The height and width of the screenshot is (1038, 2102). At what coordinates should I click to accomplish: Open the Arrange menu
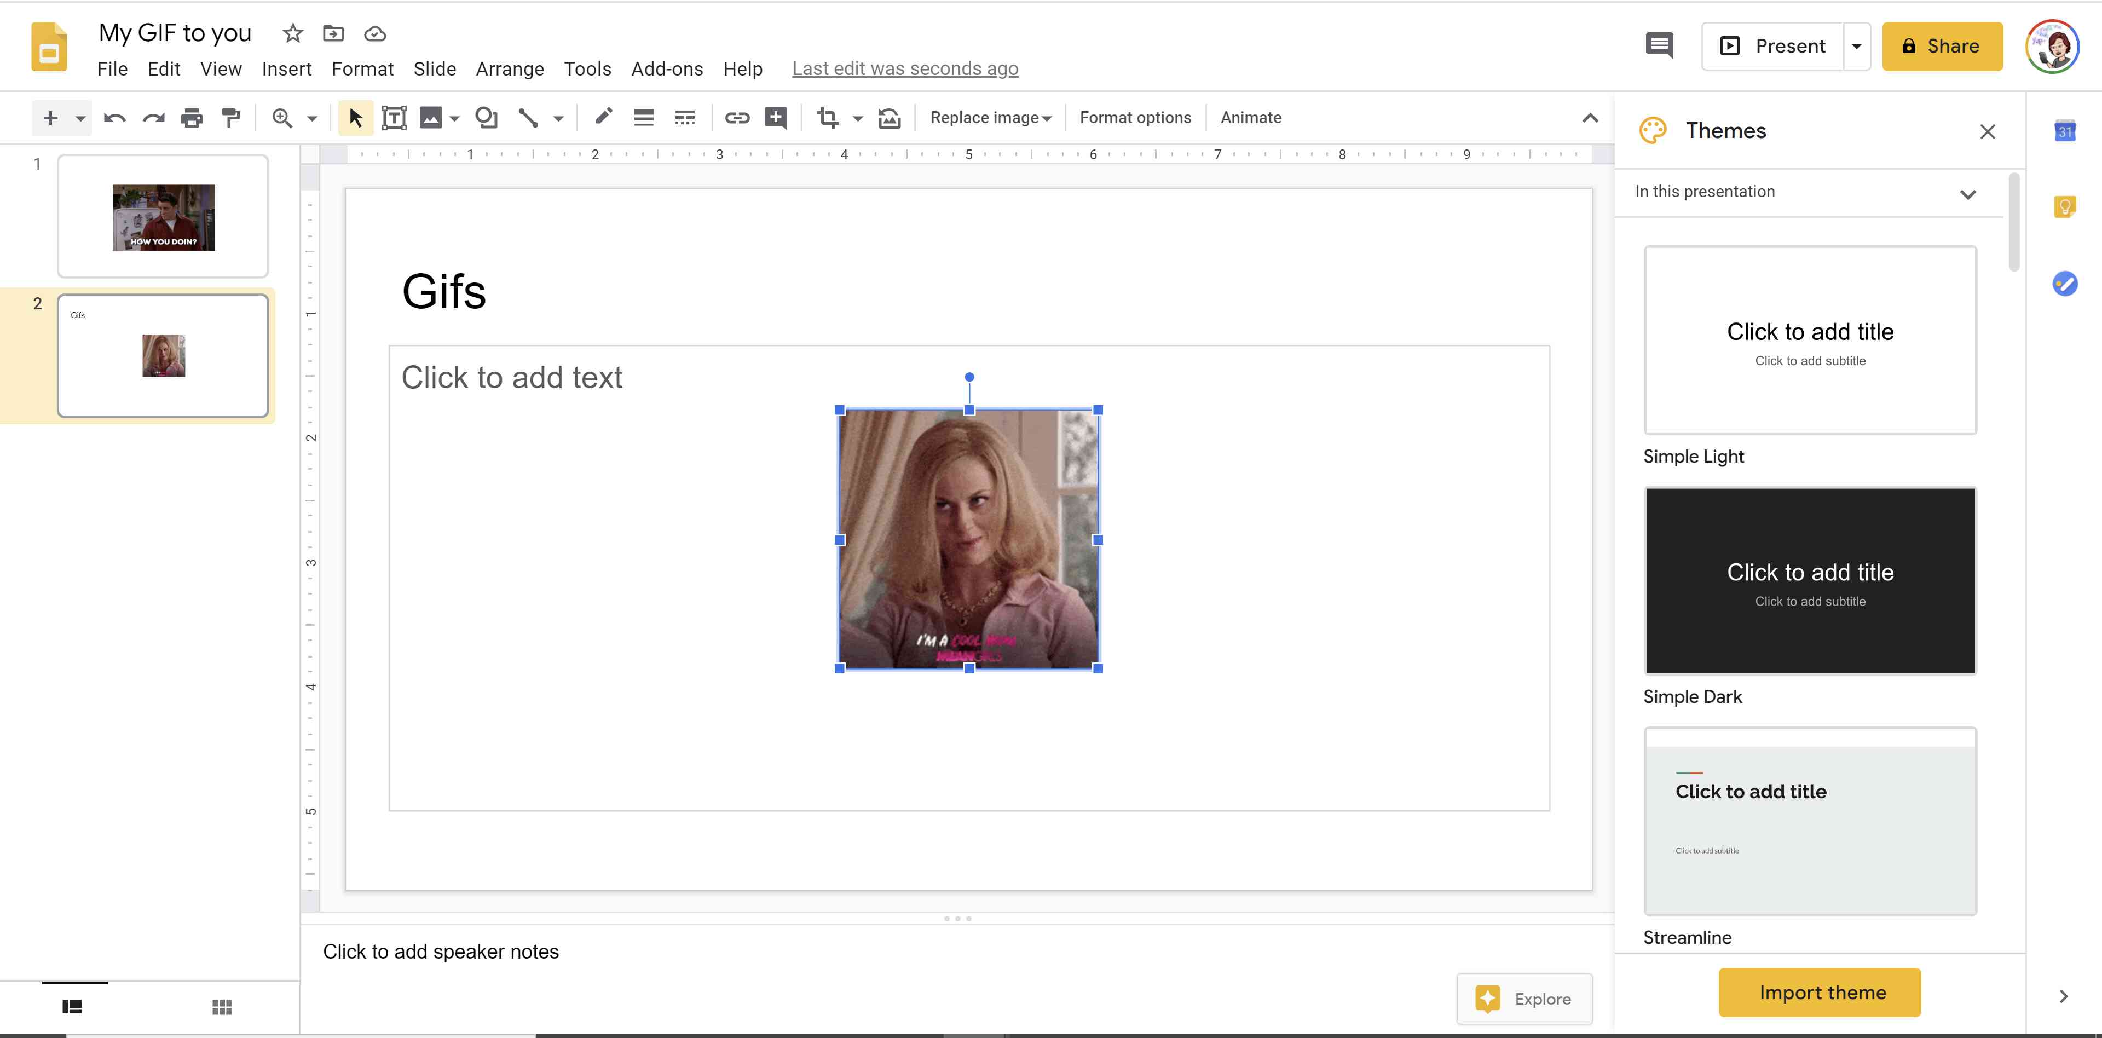pos(510,70)
